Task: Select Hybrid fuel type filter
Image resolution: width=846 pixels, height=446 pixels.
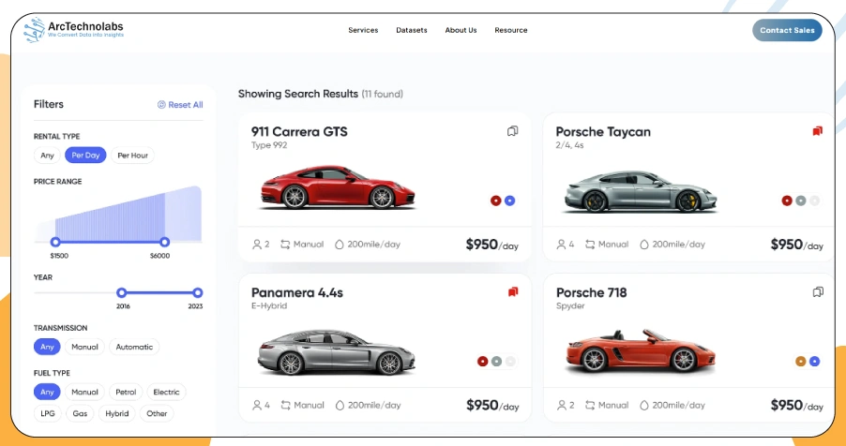Action: 117,413
